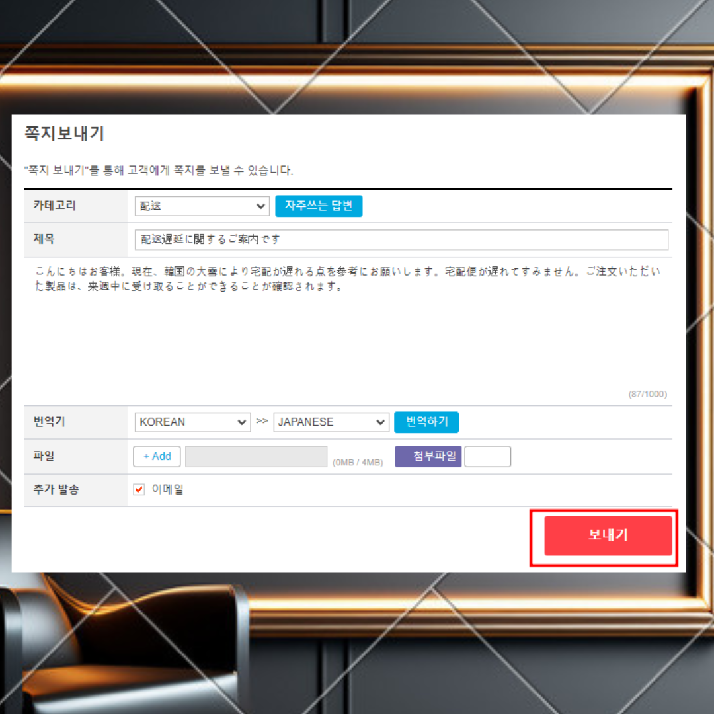Click the 쪽지보내기 page heading

tap(64, 134)
